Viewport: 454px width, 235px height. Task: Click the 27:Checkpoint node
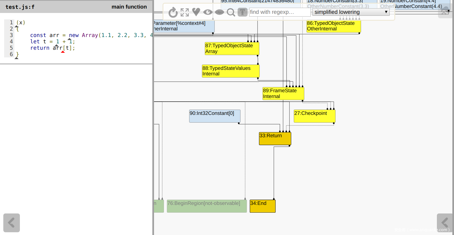coord(315,116)
